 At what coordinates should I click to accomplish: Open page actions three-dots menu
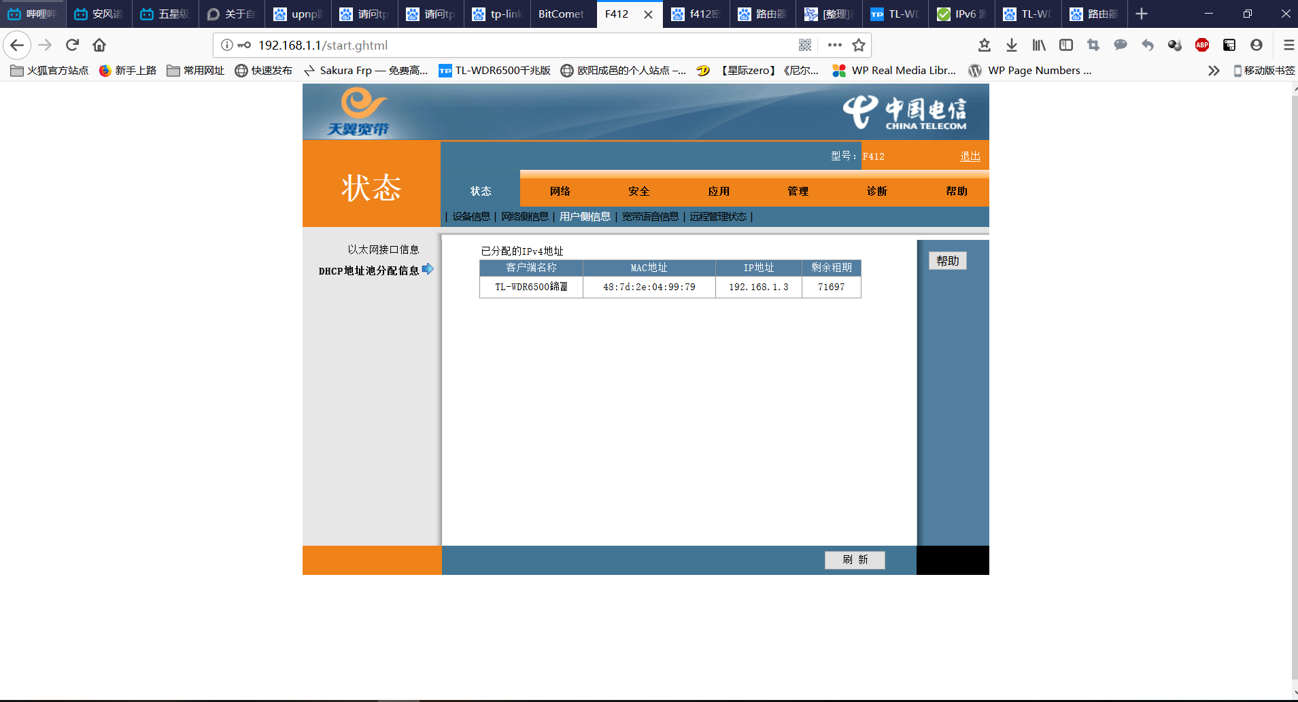tap(834, 45)
